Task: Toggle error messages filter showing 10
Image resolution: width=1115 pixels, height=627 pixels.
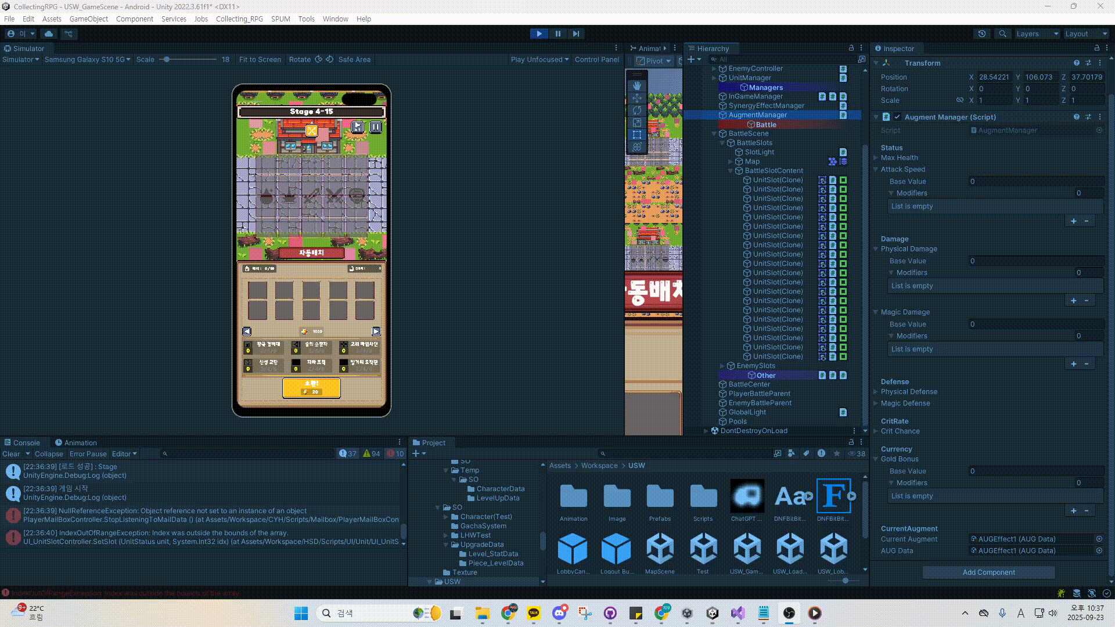Action: tap(396, 453)
